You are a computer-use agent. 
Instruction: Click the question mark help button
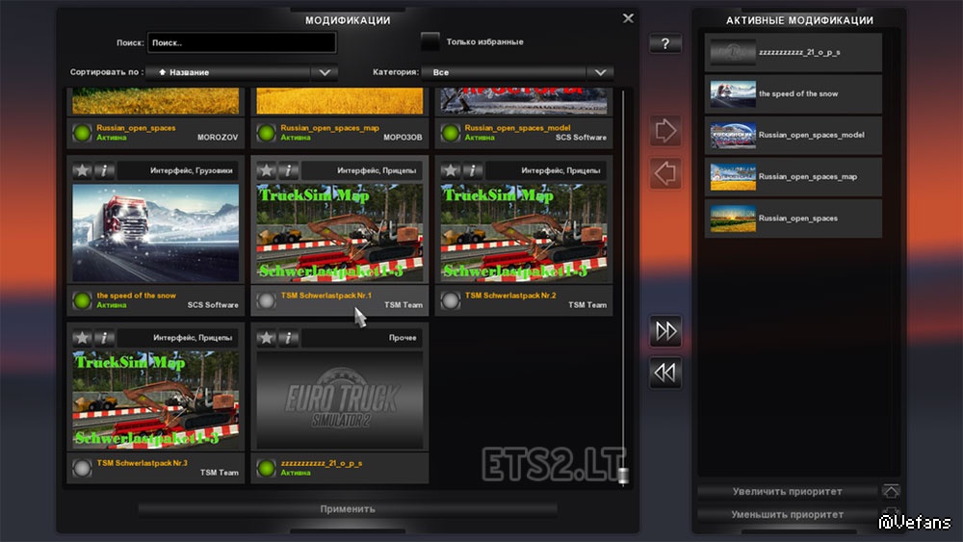click(x=665, y=43)
